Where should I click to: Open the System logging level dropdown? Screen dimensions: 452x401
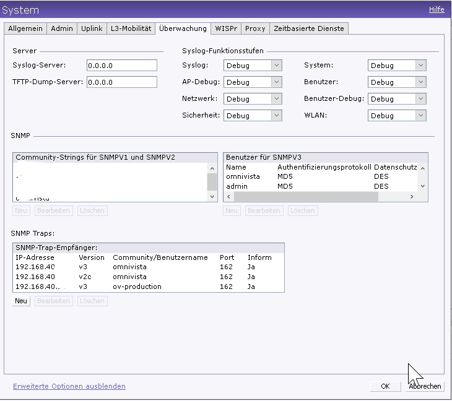tap(396, 65)
